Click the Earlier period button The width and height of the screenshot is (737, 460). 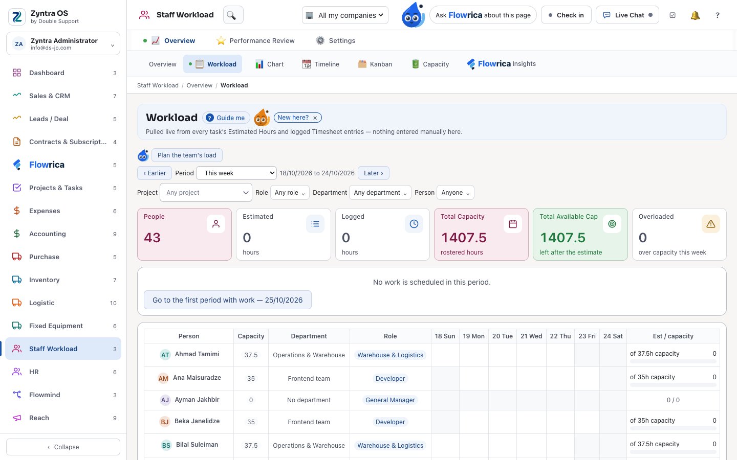point(155,173)
